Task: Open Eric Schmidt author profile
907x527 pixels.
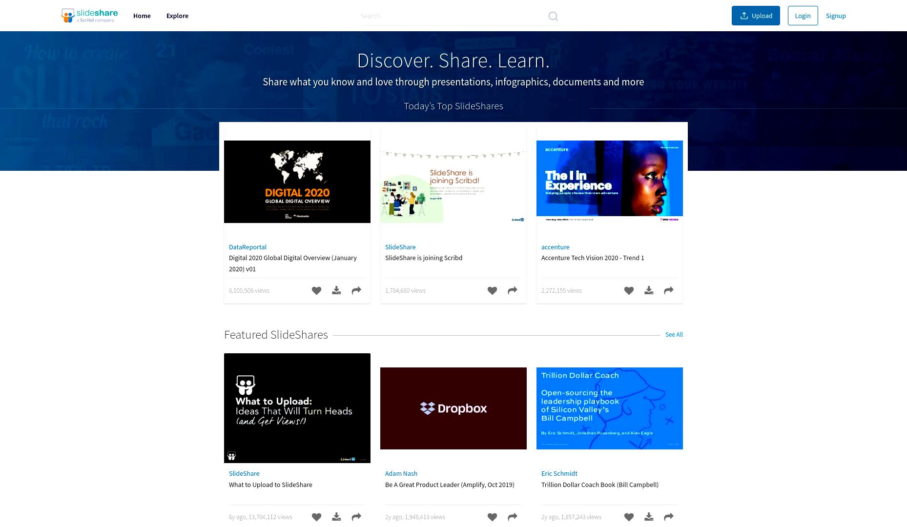Action: click(x=559, y=474)
